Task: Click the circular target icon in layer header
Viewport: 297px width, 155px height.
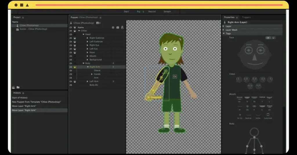Action: (113, 27)
